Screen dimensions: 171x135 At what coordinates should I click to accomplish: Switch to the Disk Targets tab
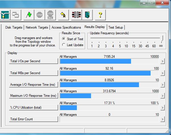(x=14, y=27)
